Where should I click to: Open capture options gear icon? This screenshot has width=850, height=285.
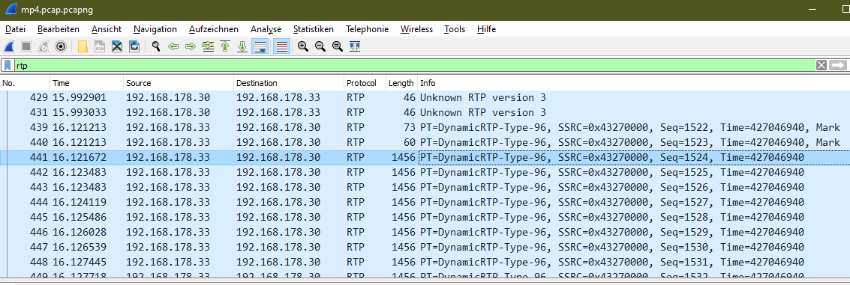click(61, 46)
